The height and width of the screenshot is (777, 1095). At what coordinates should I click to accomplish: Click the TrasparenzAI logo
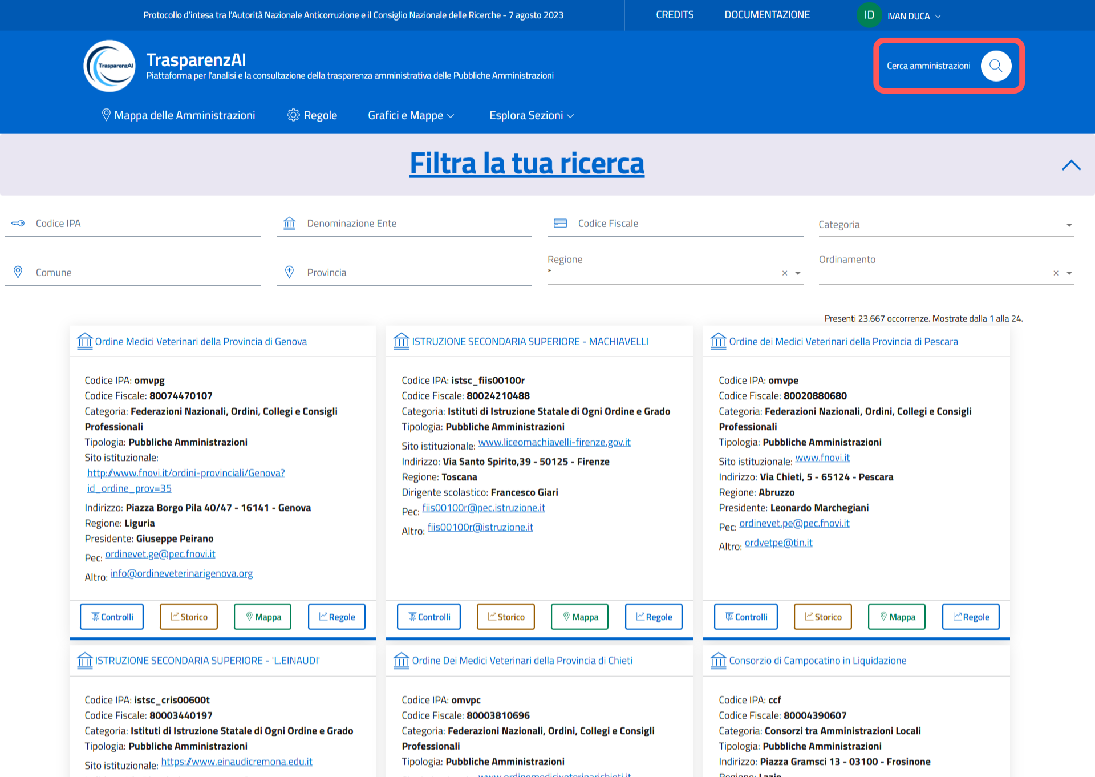pyautogui.click(x=109, y=66)
